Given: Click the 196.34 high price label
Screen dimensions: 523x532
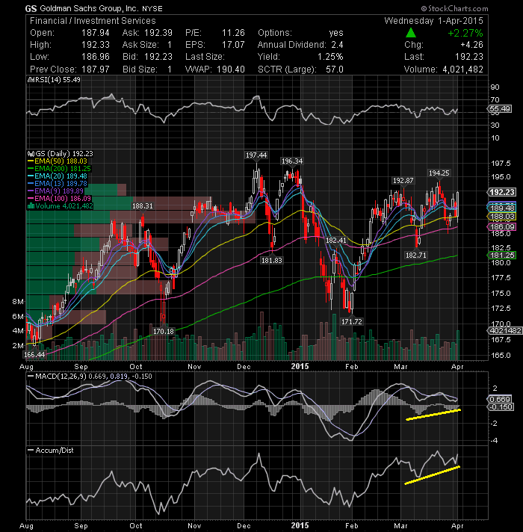Looking at the screenshot, I should pyautogui.click(x=292, y=161).
